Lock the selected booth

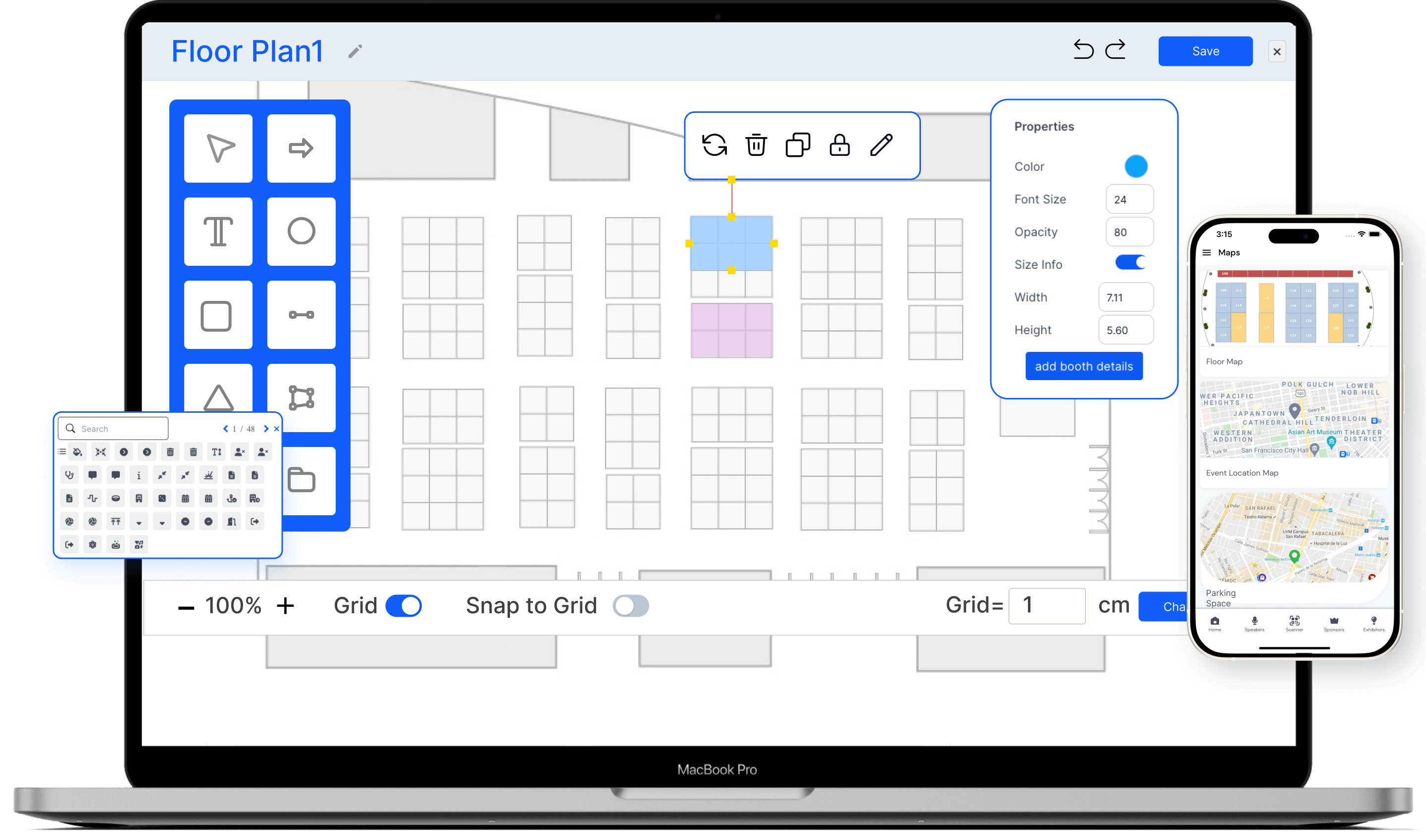pyautogui.click(x=840, y=145)
